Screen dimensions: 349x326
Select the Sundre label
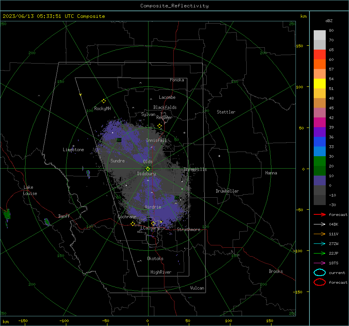click(117, 160)
